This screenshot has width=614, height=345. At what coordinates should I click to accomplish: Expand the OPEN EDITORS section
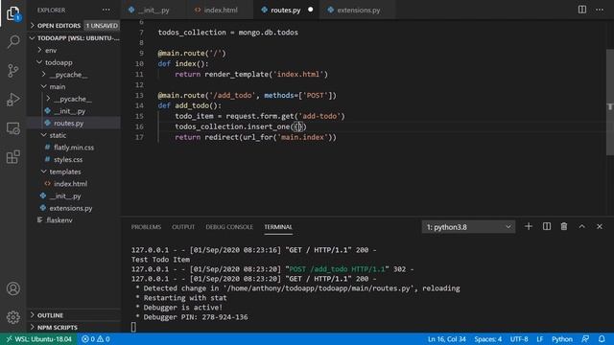tap(74, 26)
